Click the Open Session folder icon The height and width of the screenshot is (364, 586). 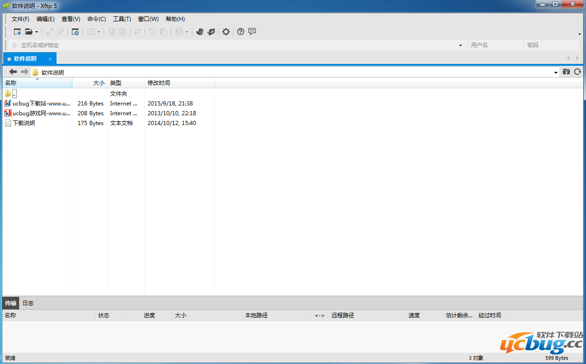point(29,32)
